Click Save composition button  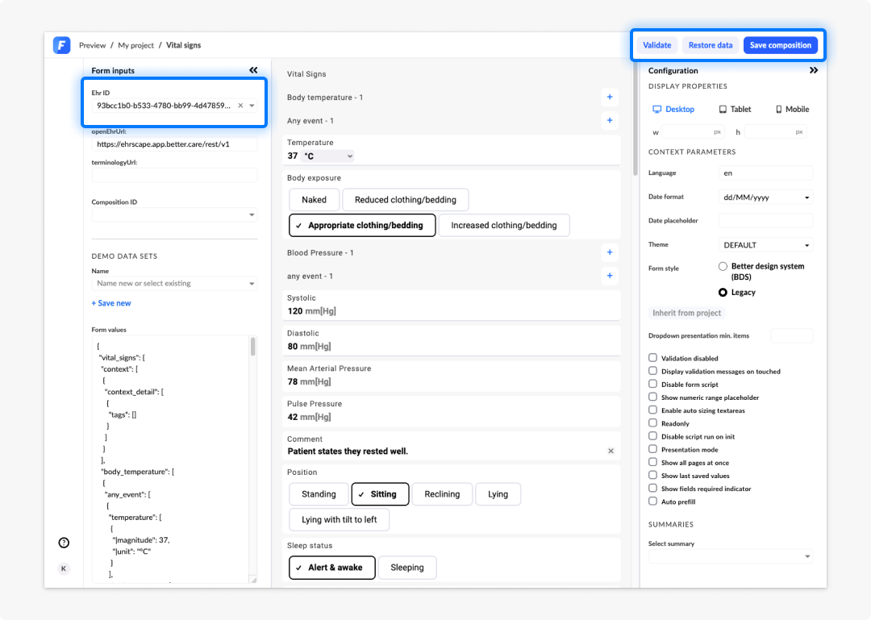point(781,45)
